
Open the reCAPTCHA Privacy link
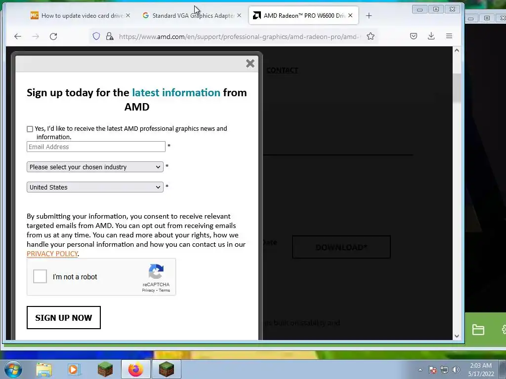point(148,290)
